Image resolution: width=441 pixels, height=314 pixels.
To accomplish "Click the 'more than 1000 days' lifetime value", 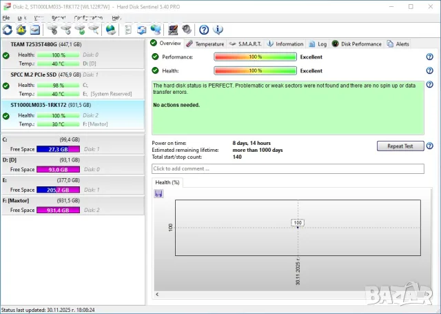I will point(258,150).
